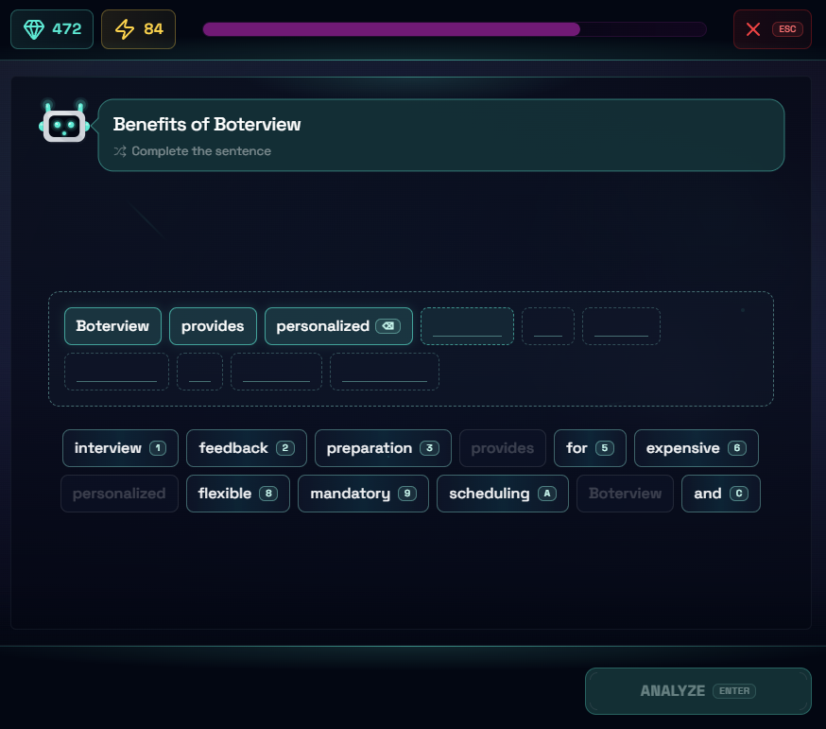Choose the word preparation
The width and height of the screenshot is (826, 729).
[x=383, y=448]
